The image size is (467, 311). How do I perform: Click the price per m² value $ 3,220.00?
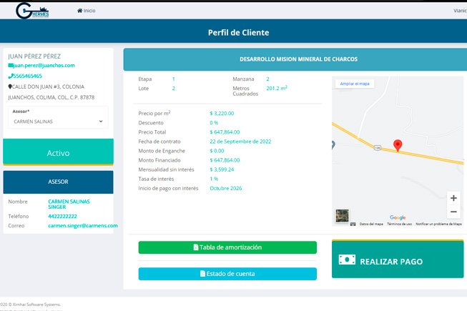(222, 114)
